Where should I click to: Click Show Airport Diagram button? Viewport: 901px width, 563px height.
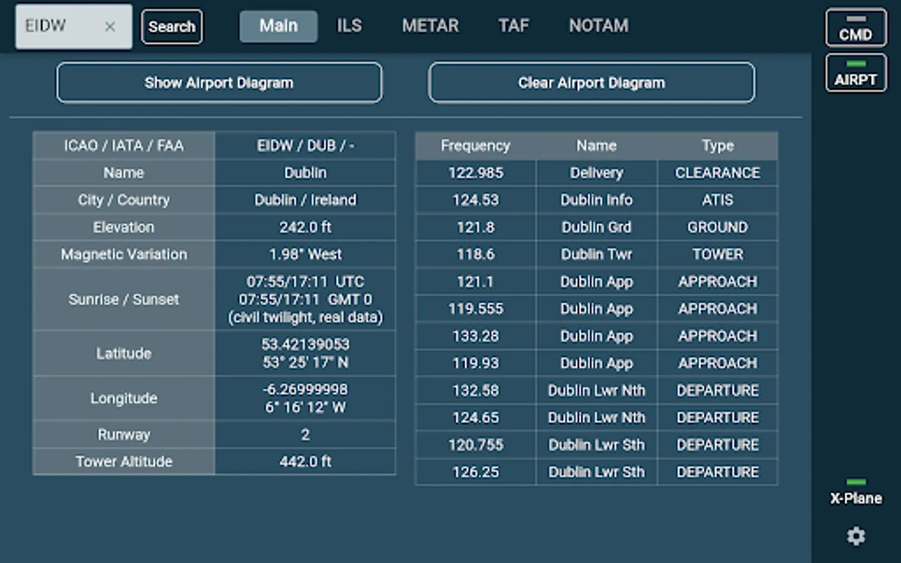pyautogui.click(x=219, y=83)
